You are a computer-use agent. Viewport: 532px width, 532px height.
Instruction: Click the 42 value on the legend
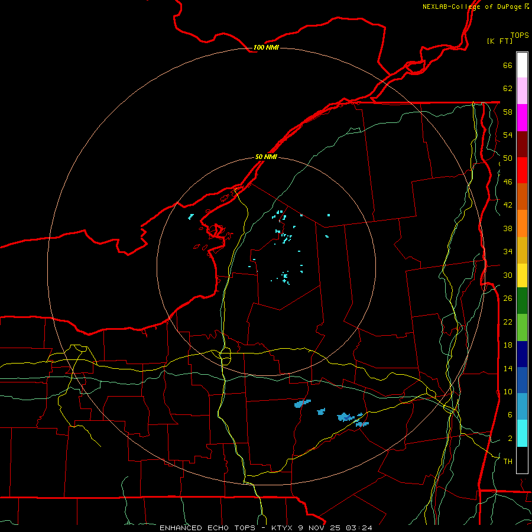[x=508, y=205]
